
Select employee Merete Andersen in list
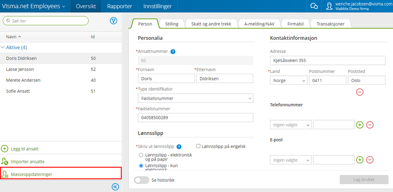[61, 80]
